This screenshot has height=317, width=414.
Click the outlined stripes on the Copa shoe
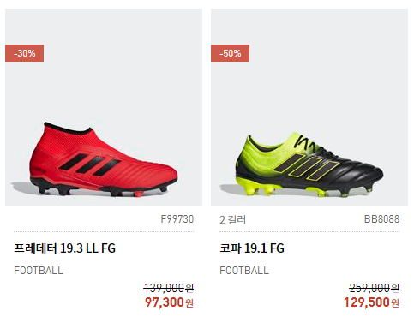(x=306, y=166)
